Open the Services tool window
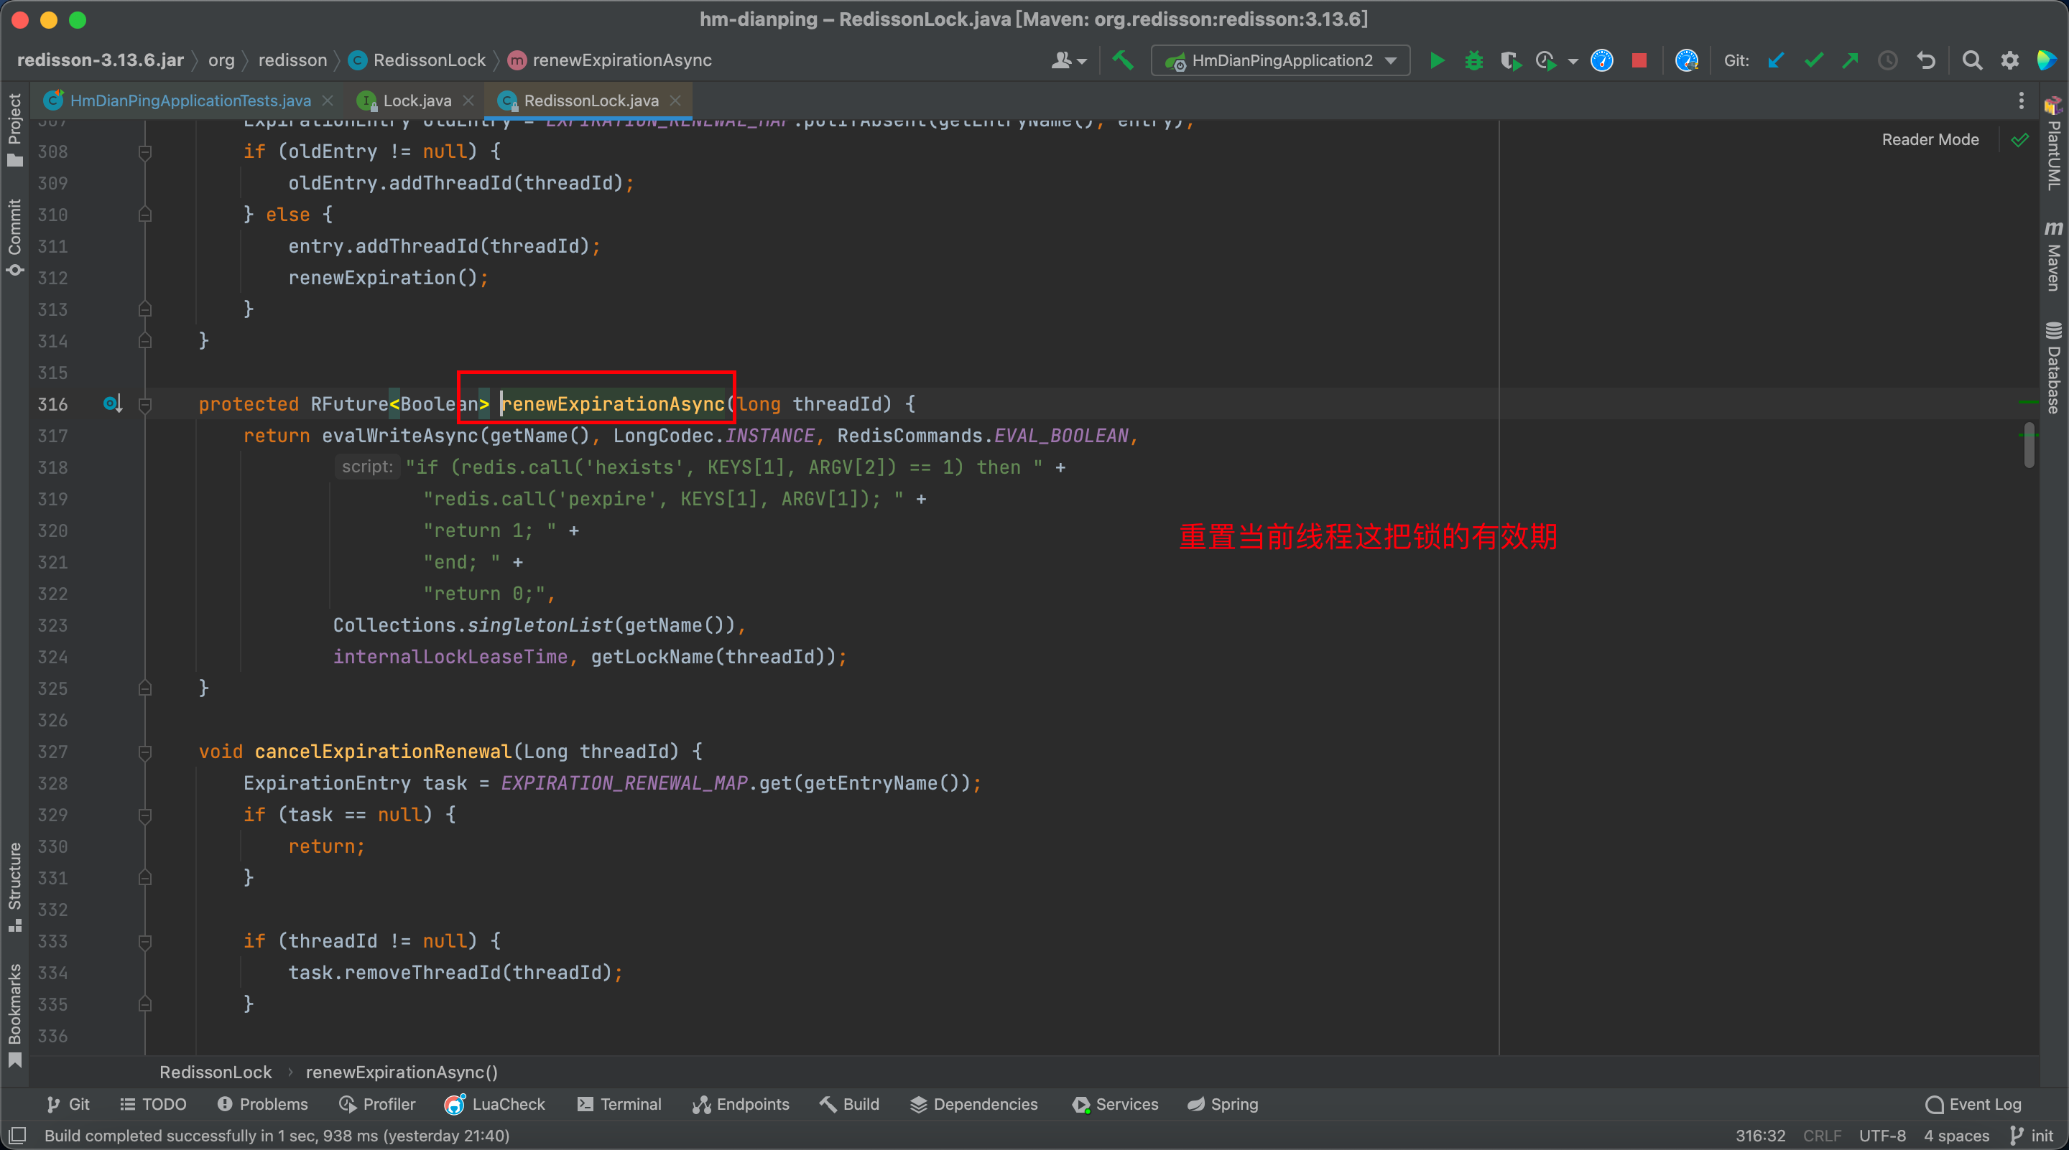Viewport: 2069px width, 1150px height. [x=1116, y=1103]
